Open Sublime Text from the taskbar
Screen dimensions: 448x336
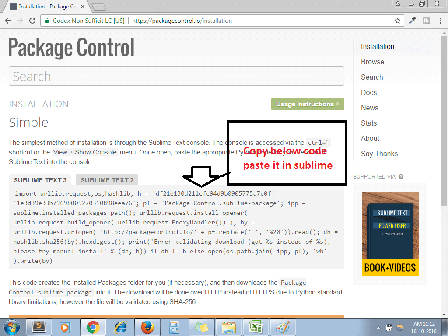(x=39, y=327)
